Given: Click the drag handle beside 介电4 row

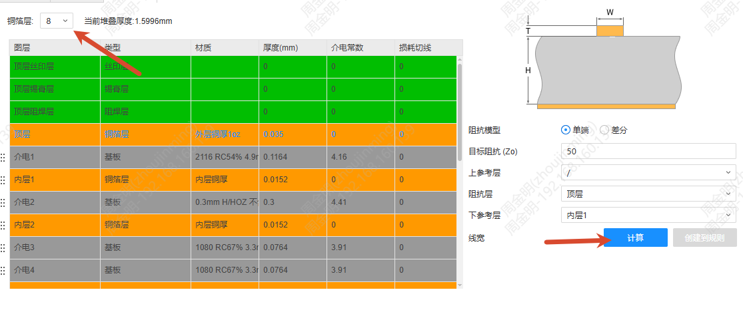Looking at the screenshot, I should (x=3, y=271).
